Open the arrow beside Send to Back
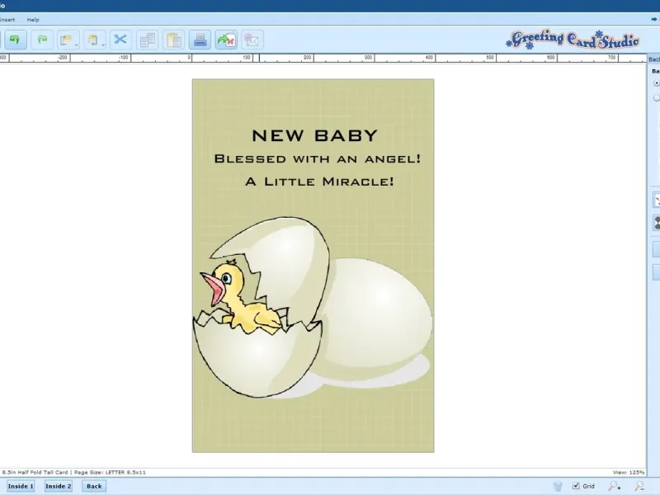 coord(103,45)
